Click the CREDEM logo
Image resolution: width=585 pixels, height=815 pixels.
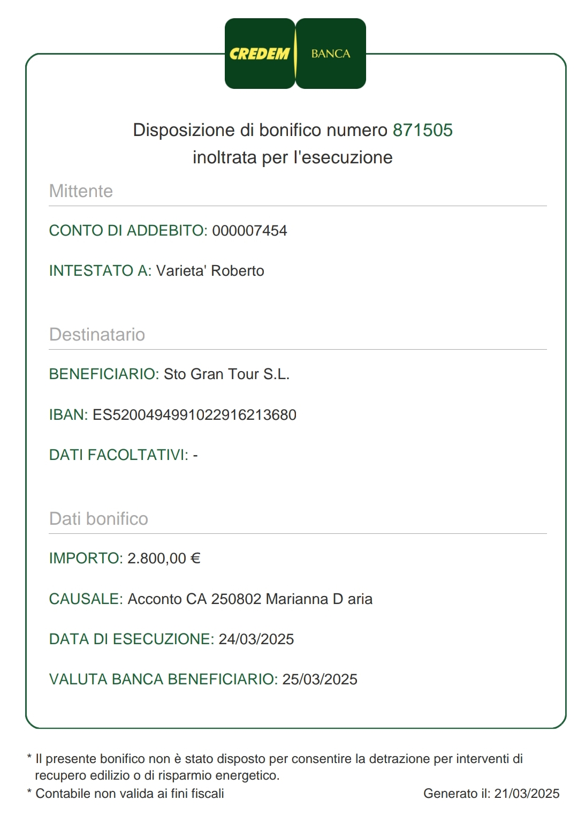click(x=260, y=54)
